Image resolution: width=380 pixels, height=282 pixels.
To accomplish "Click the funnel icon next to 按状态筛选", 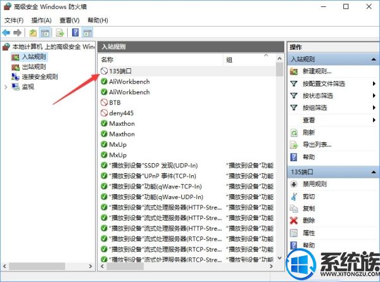I will [x=294, y=95].
